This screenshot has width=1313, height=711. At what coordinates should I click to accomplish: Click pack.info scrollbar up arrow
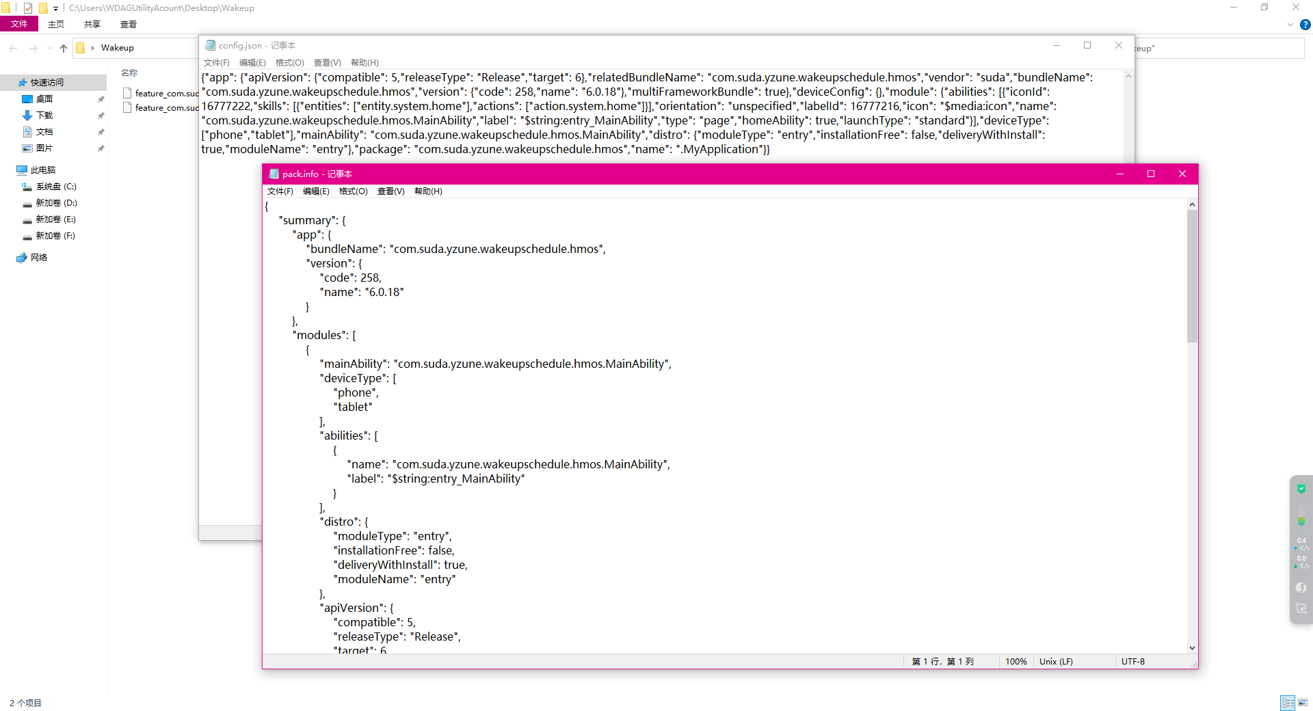[1192, 204]
